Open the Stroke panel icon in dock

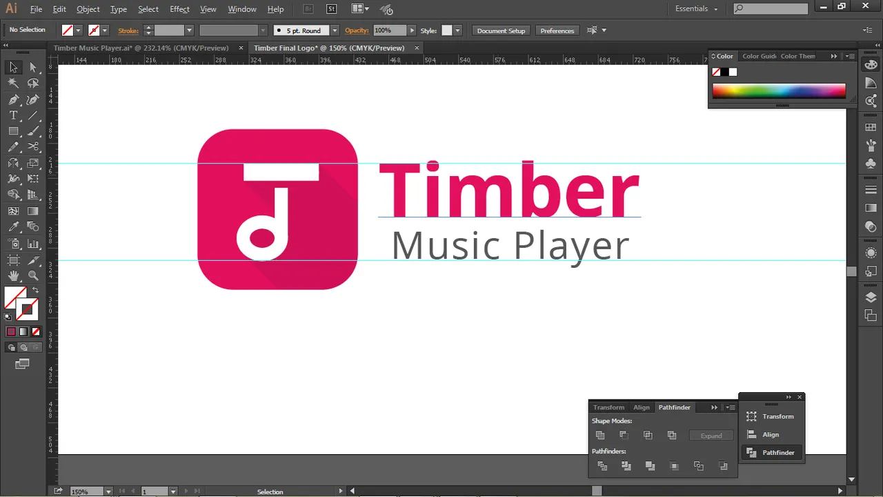pyautogui.click(x=871, y=190)
